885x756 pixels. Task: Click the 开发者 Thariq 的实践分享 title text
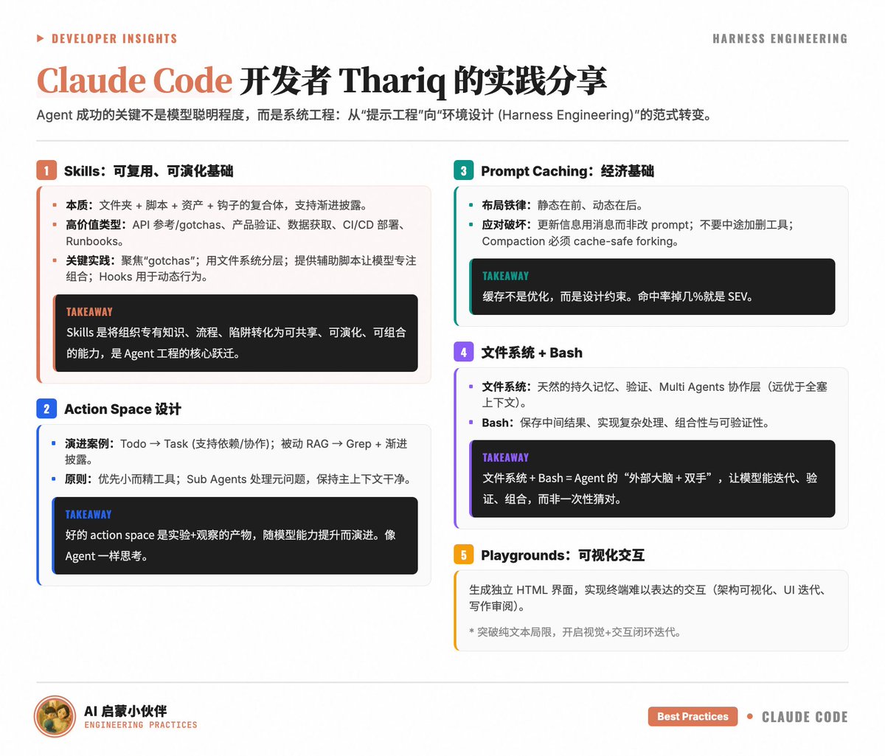(x=423, y=80)
